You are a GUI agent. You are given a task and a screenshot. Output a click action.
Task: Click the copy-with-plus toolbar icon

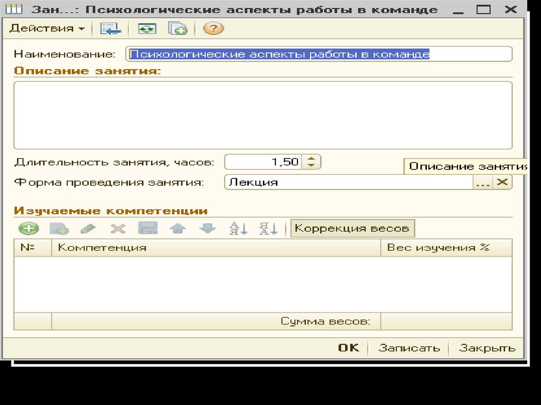pos(178,29)
